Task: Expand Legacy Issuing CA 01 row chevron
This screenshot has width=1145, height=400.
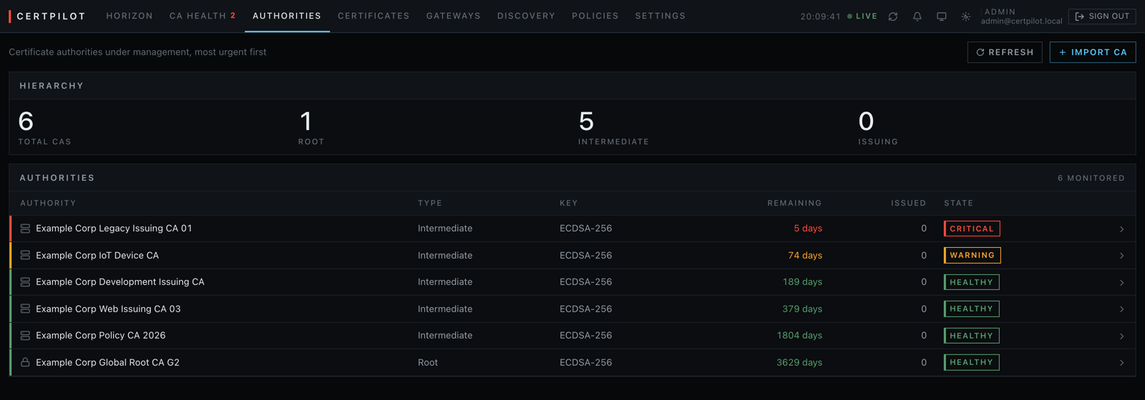Action: point(1121,229)
